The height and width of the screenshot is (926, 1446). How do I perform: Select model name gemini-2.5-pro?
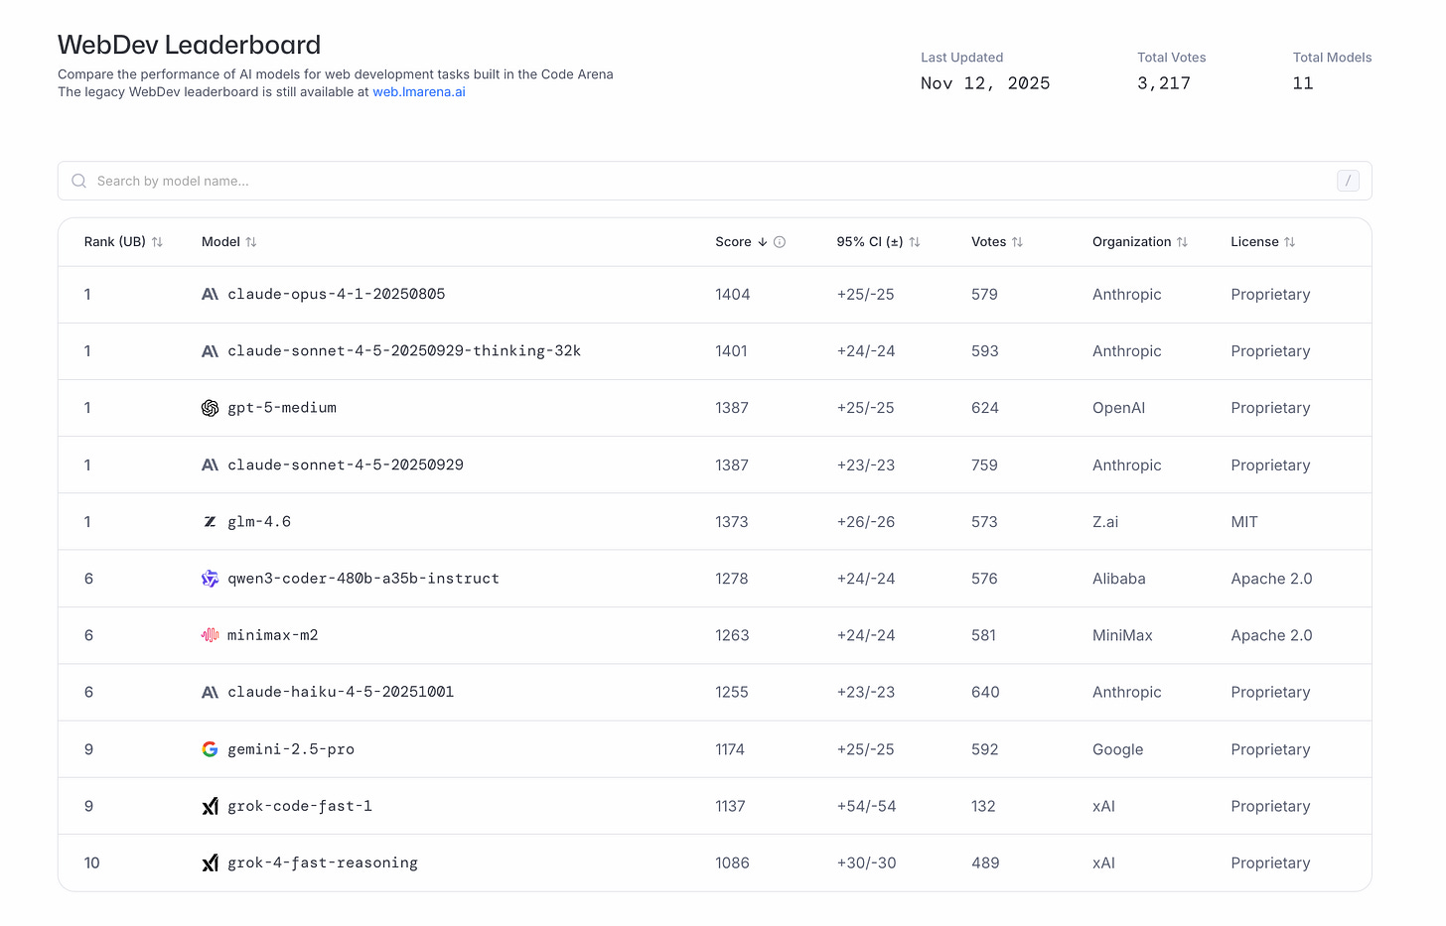291,749
